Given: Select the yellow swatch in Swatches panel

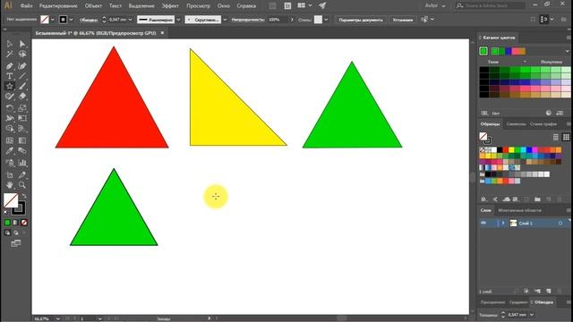Looking at the screenshot, I should click(511, 149).
